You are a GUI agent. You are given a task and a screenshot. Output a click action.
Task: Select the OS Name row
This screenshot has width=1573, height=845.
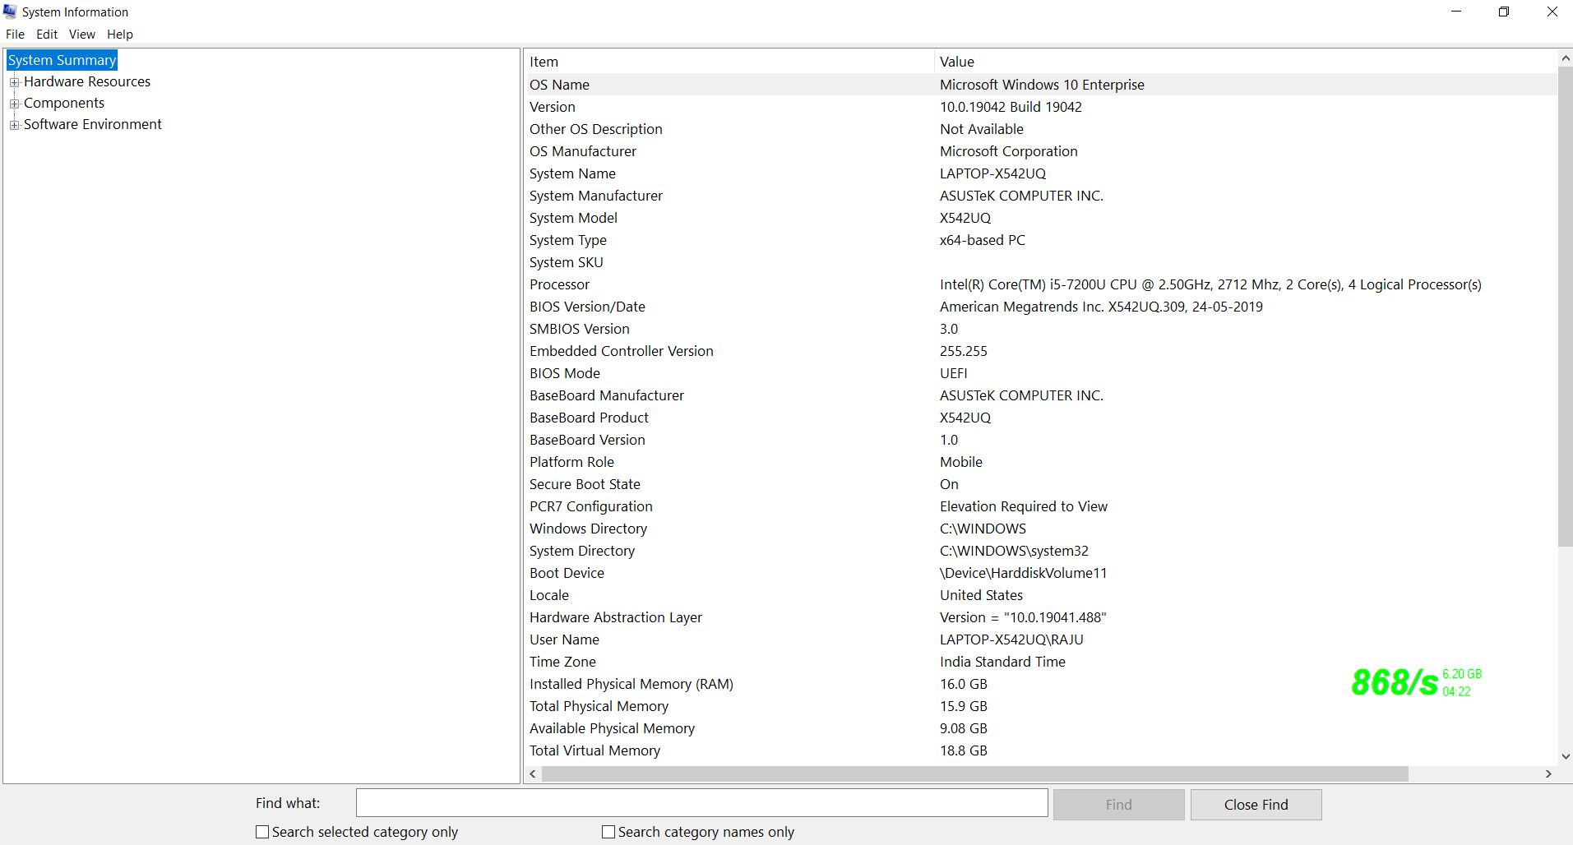click(1040, 85)
